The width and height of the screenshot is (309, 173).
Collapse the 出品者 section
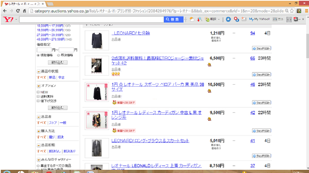38,117
